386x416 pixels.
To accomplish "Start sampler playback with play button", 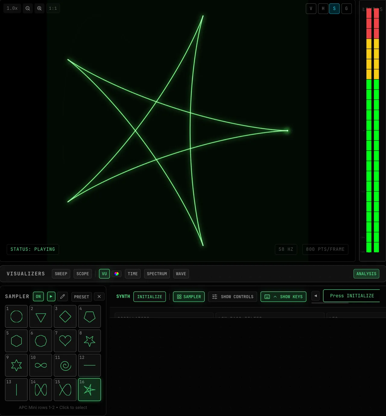I will coord(51,296).
